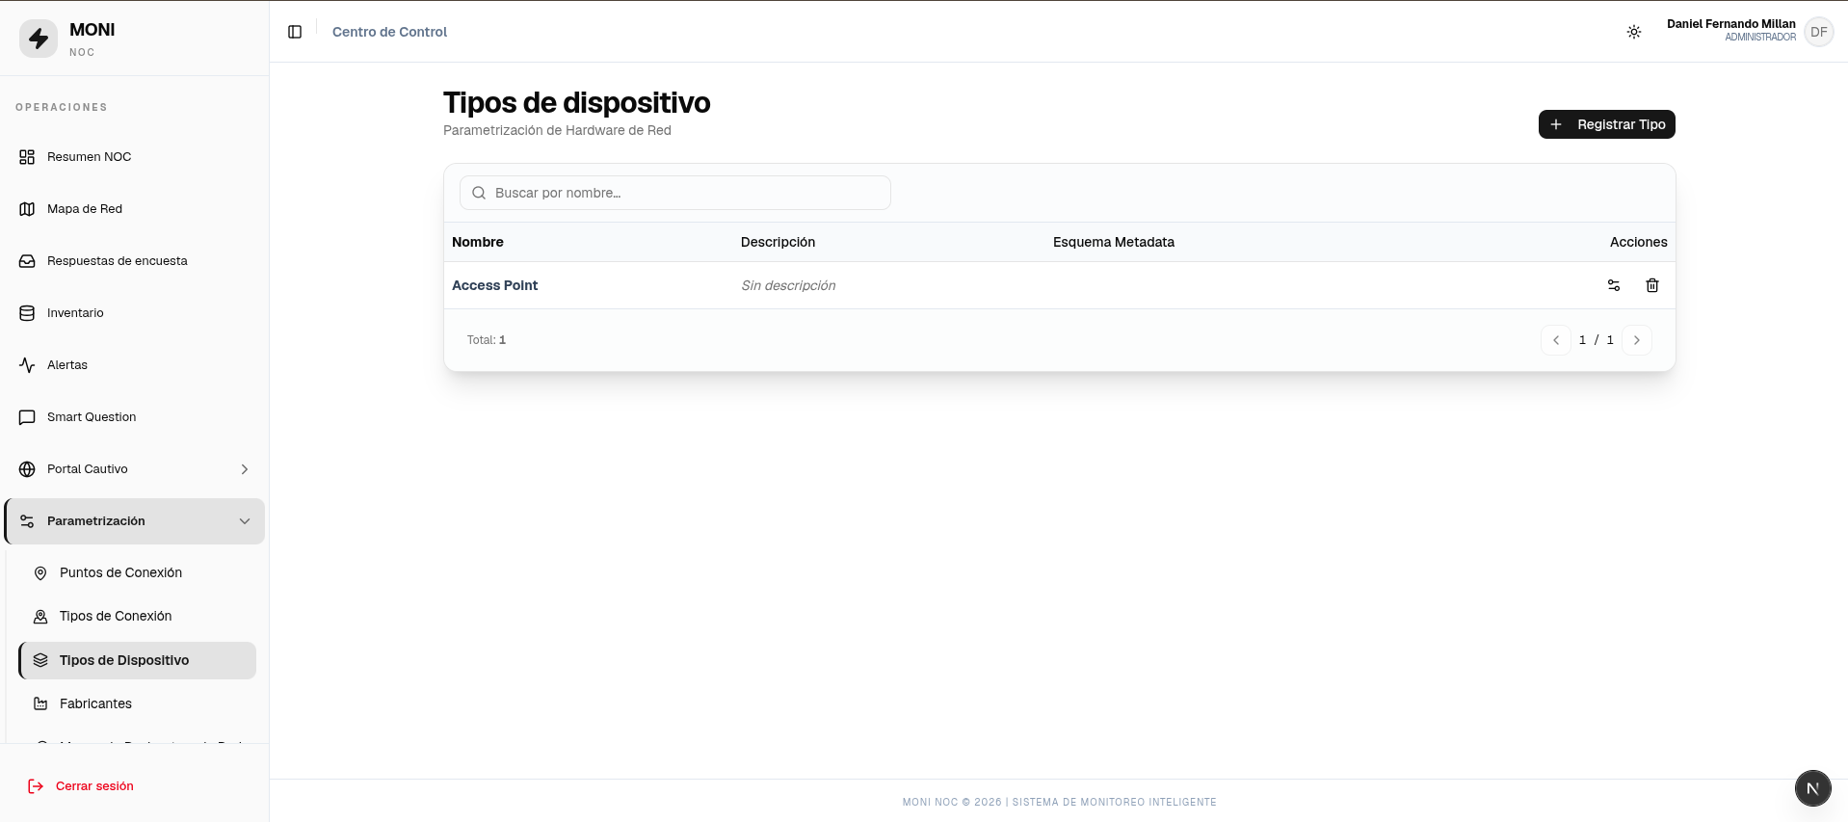The height and width of the screenshot is (822, 1848).
Task: Toggle the sidebar panel icon
Action: [295, 32]
